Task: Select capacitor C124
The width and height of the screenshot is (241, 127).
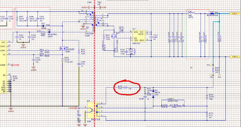Action: [29, 37]
